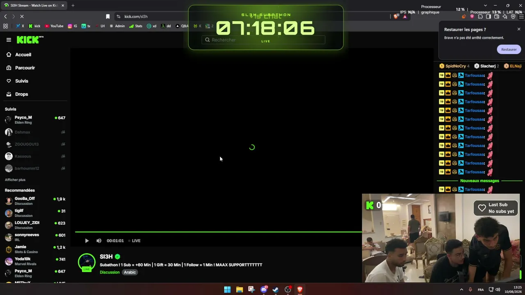Open the browser extensions puzzle icon
525x295 pixels.
coord(480,16)
